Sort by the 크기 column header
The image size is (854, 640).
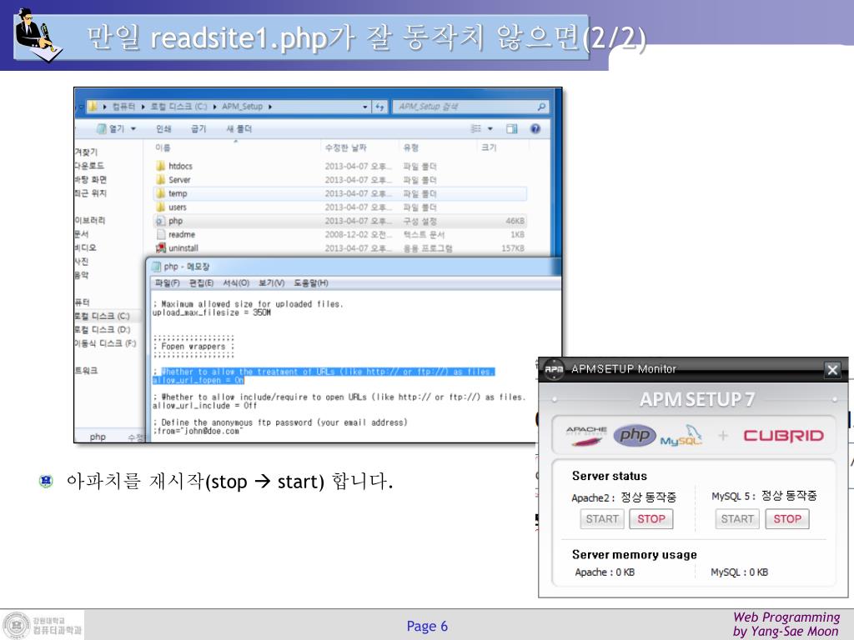(489, 147)
